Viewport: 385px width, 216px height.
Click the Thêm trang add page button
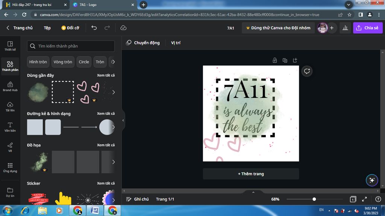point(251,174)
